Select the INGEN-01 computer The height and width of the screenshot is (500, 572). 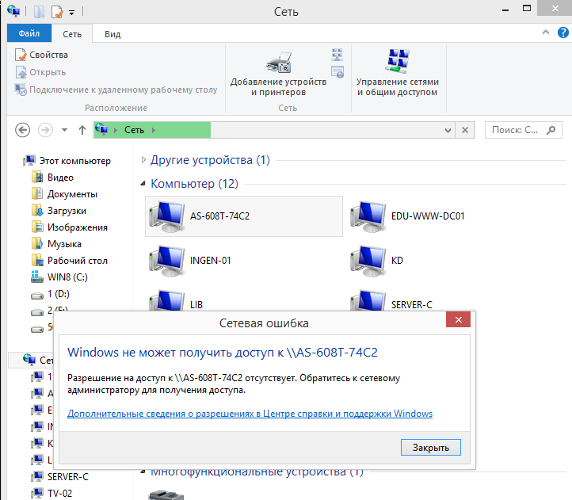click(x=190, y=260)
